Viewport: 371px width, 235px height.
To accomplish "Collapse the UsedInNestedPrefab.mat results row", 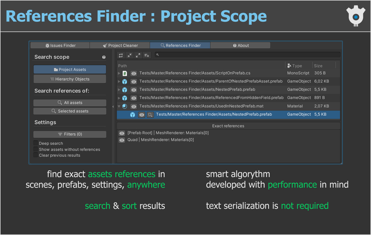I will click(x=119, y=106).
